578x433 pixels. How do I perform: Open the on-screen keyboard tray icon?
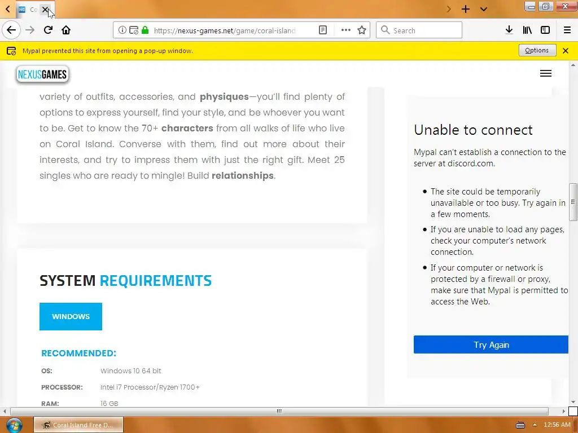[x=520, y=425]
